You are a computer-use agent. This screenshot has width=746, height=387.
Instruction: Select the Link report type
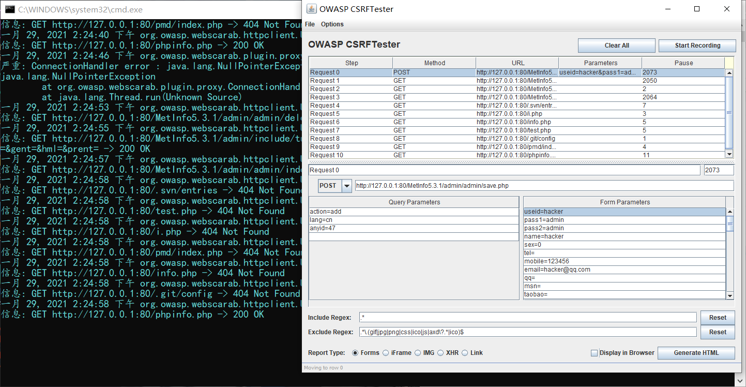coord(465,353)
